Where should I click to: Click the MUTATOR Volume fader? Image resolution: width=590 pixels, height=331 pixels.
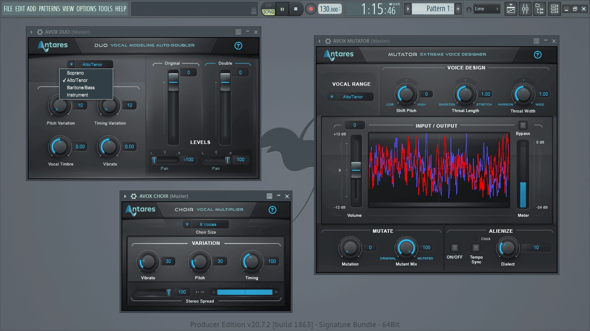point(356,170)
